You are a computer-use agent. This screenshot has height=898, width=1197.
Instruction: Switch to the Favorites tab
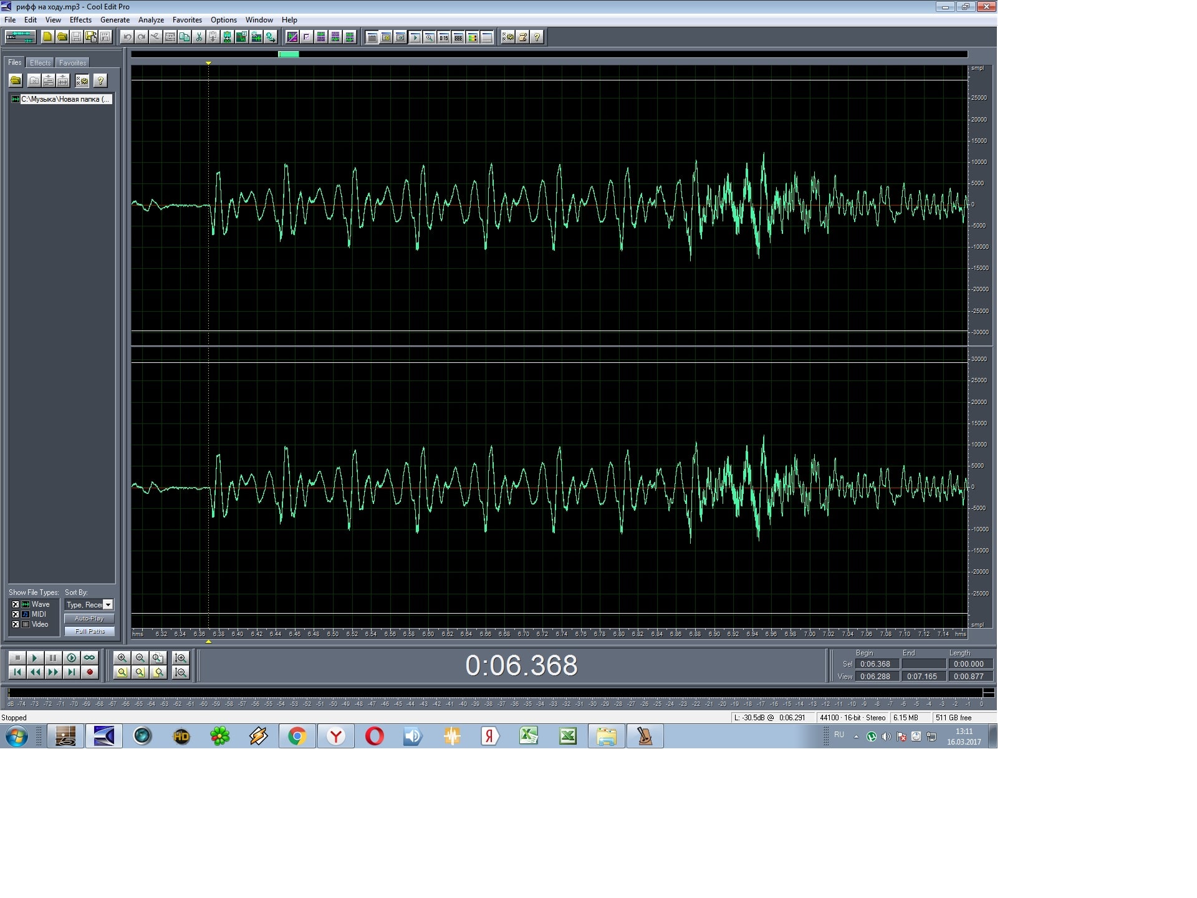pyautogui.click(x=72, y=63)
